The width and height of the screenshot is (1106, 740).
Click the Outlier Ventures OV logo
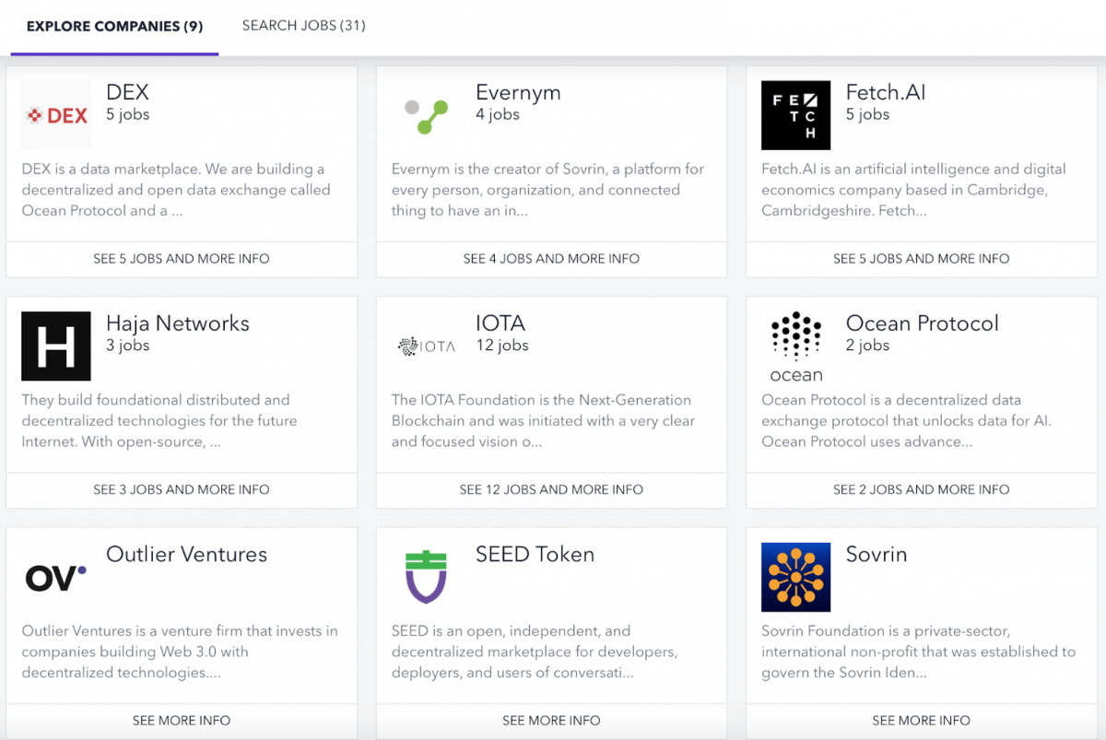click(56, 578)
